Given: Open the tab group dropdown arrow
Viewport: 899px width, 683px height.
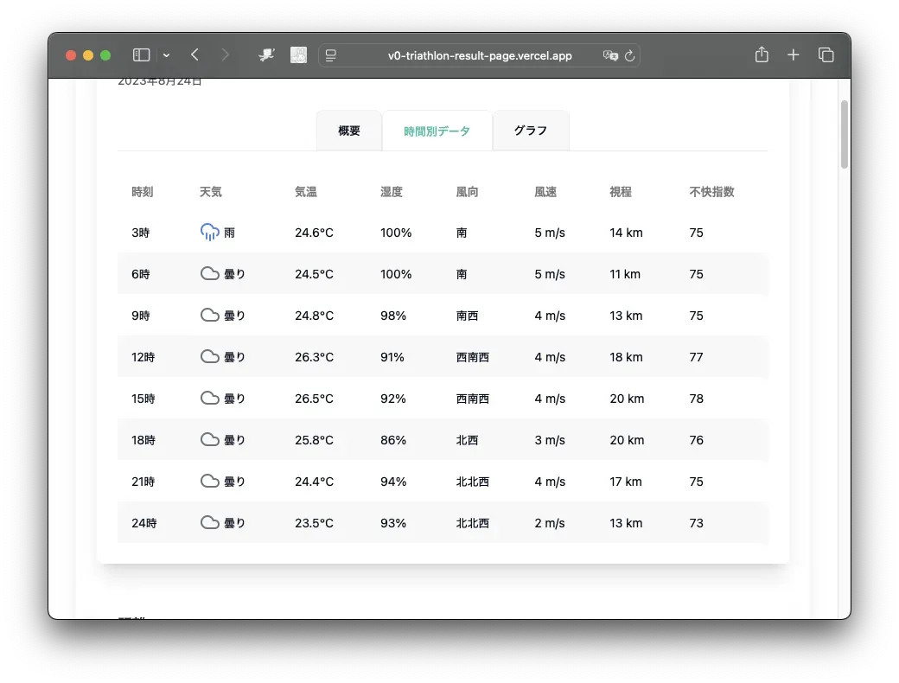Looking at the screenshot, I should tap(166, 55).
